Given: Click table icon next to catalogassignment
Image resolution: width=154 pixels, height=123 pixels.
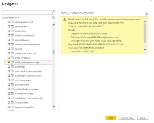Looking at the screenshot, I should [x=12, y=22].
